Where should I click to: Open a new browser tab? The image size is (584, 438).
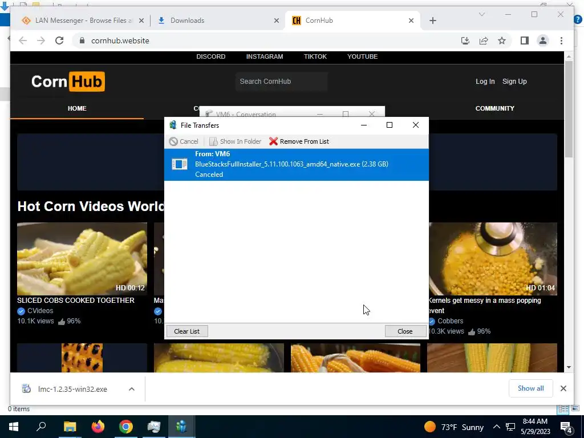[433, 21]
